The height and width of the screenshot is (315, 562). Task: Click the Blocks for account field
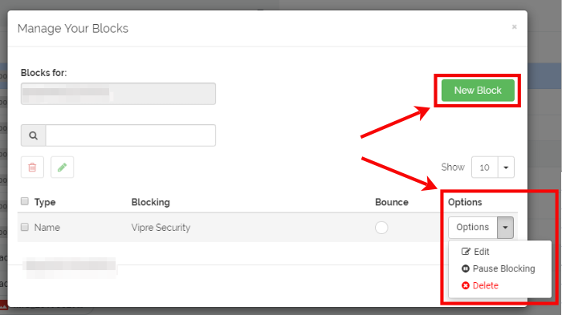(x=118, y=94)
